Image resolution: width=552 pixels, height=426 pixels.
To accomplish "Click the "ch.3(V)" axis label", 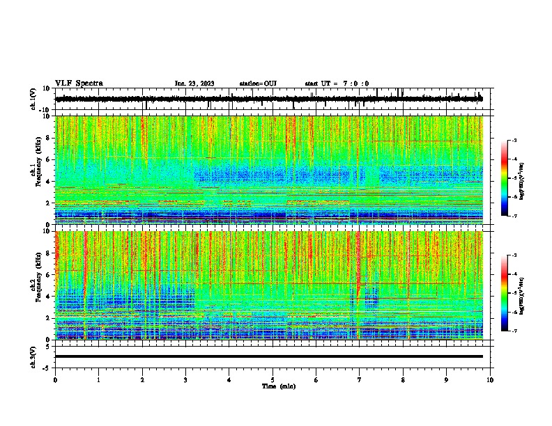I will [x=33, y=357].
